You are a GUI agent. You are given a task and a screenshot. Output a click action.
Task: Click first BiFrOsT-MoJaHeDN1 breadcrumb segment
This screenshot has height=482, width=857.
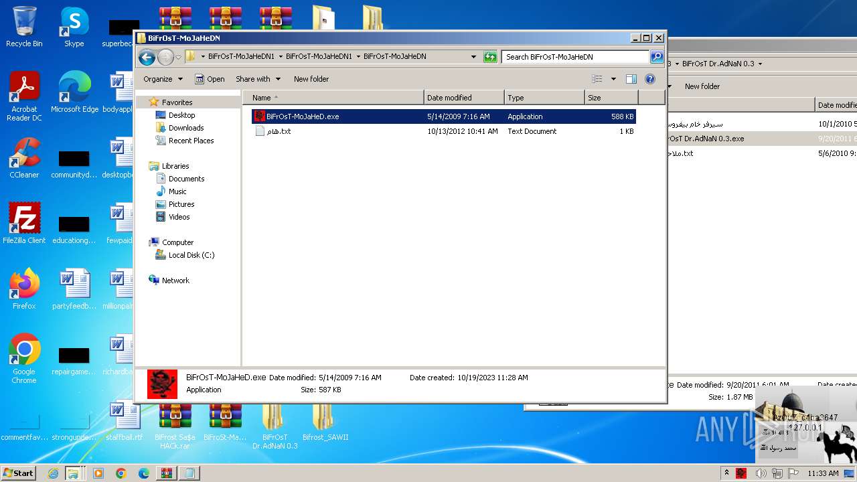(241, 57)
